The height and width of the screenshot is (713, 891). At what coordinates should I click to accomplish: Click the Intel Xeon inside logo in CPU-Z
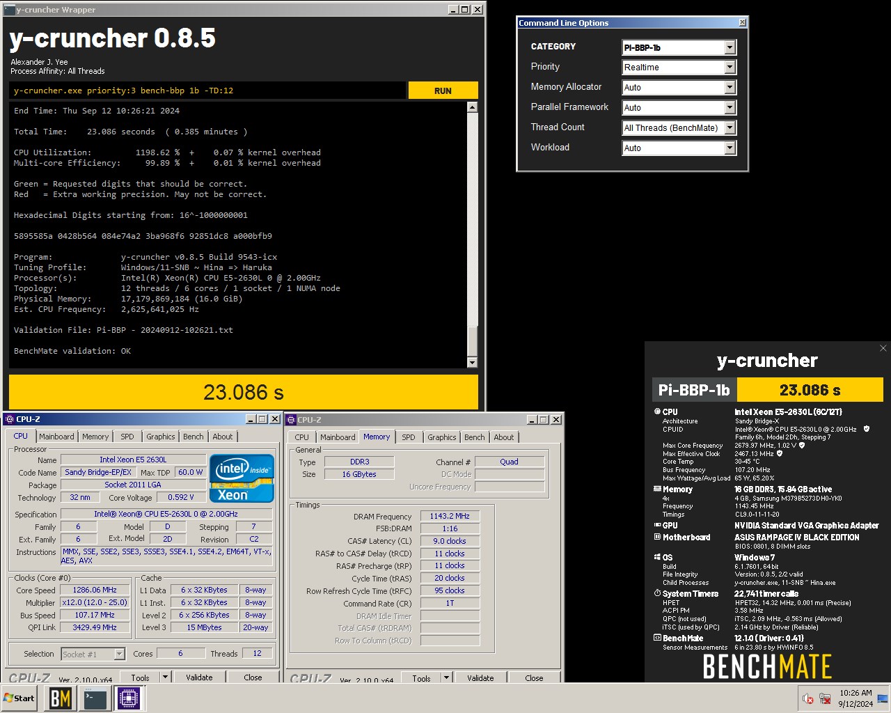pos(242,478)
